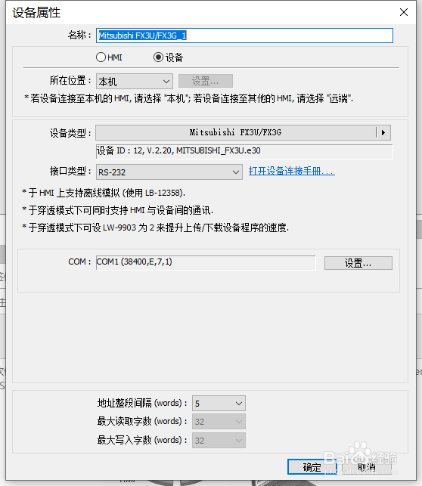Click the LB-12358 offline simulation note
This screenshot has width=422, height=486.
point(104,193)
